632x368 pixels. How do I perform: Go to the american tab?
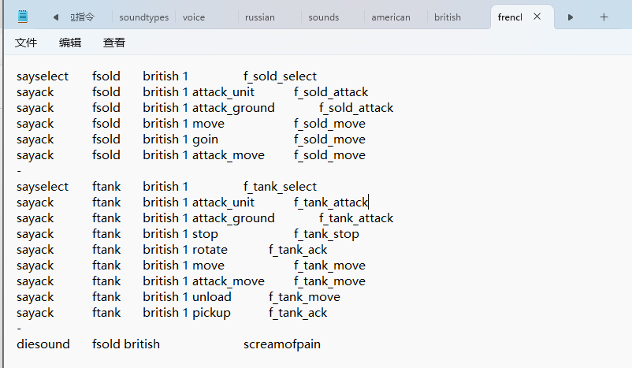(391, 17)
